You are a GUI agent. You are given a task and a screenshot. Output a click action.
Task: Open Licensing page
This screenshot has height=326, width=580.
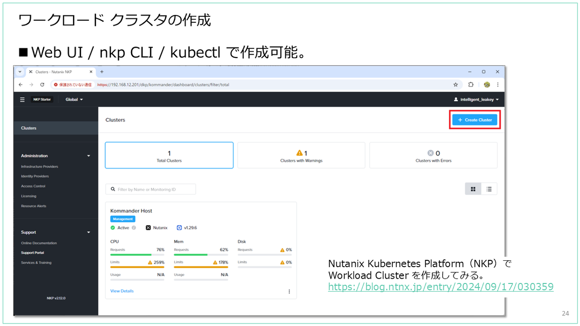click(29, 196)
